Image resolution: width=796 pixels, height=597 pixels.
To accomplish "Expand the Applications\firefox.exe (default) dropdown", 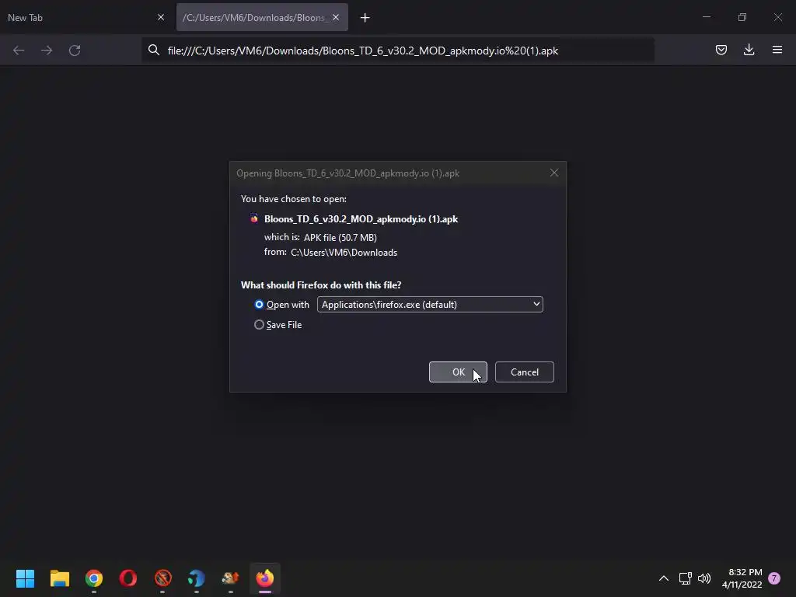I will tap(430, 305).
